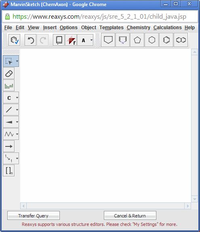Select the Eraser tool

9,73
